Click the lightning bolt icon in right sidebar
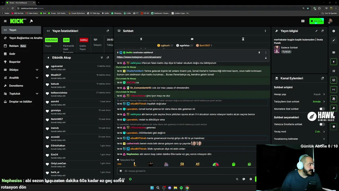Image resolution: width=339 pixels, height=191 pixels. pyautogui.click(x=334, y=62)
